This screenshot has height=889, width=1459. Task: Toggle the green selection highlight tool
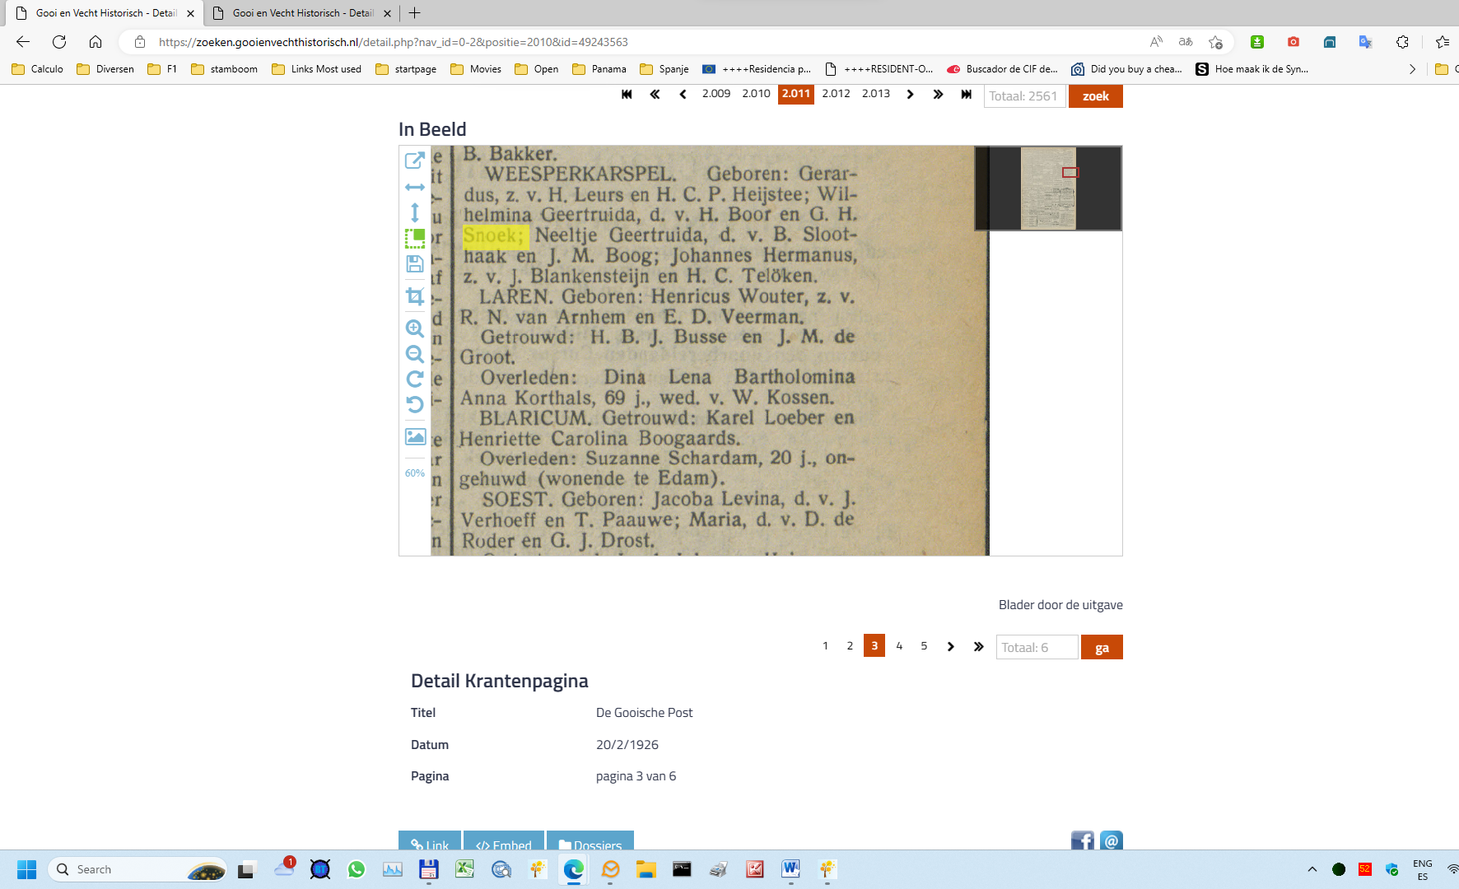(415, 239)
